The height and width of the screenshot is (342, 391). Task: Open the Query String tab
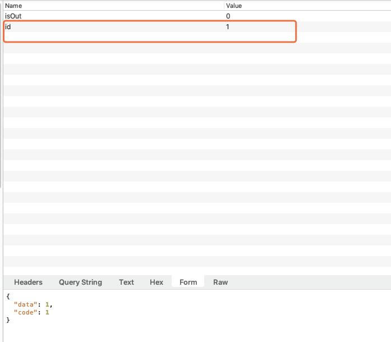80,282
